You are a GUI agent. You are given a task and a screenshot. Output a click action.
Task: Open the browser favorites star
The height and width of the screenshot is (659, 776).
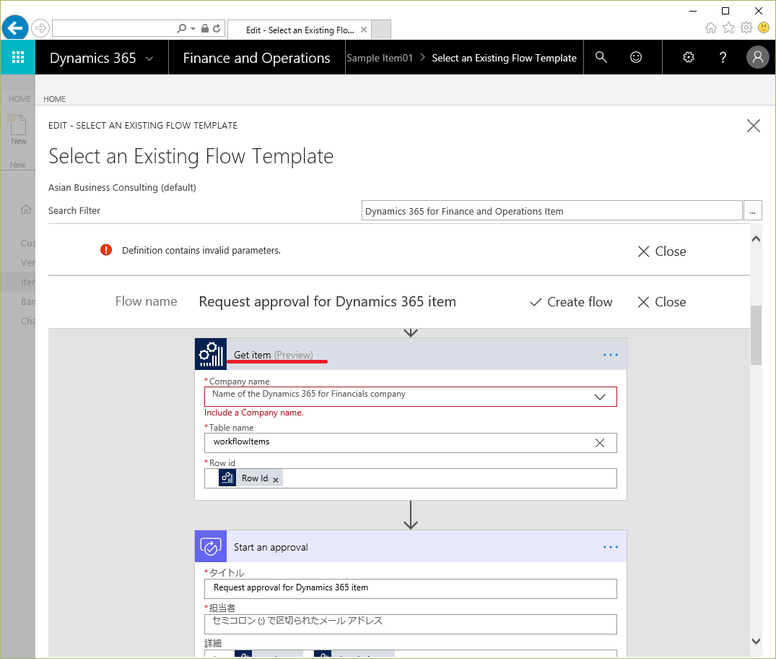(x=728, y=27)
